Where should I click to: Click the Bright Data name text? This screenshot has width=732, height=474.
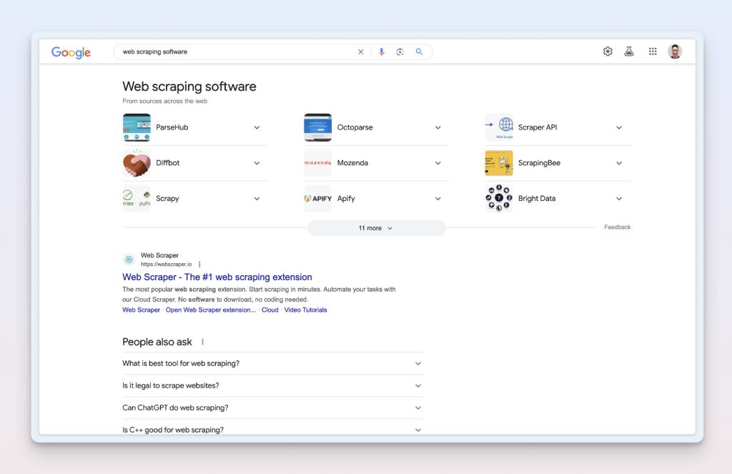(537, 199)
